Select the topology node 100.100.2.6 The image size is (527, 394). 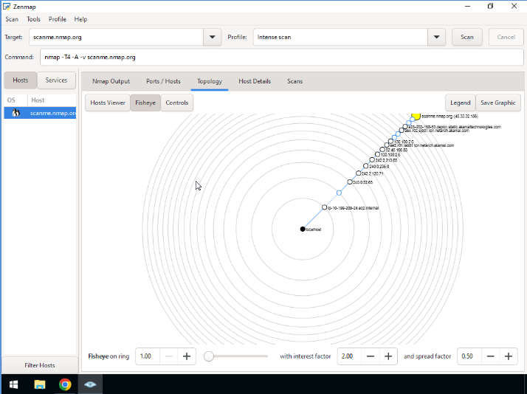[377, 154]
